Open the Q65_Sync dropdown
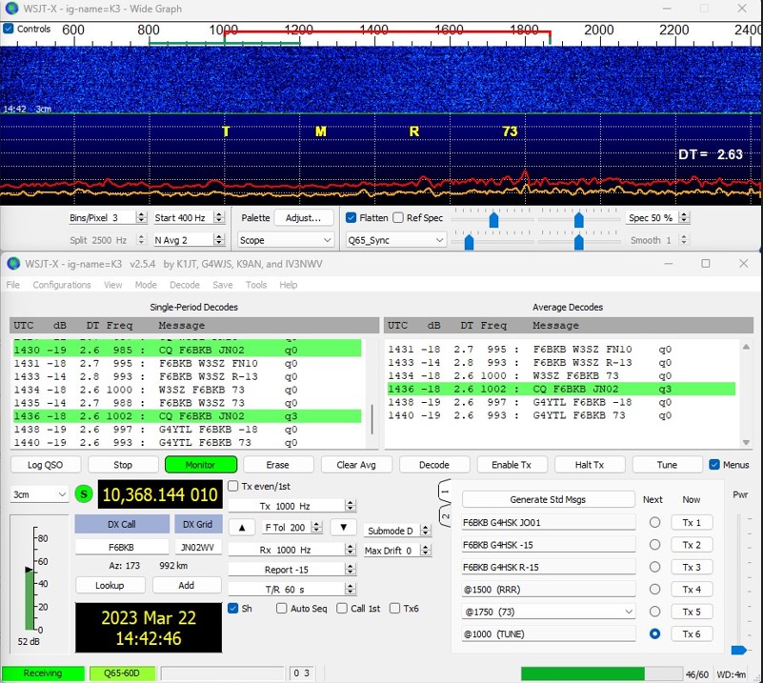The height and width of the screenshot is (683, 763). (x=394, y=240)
